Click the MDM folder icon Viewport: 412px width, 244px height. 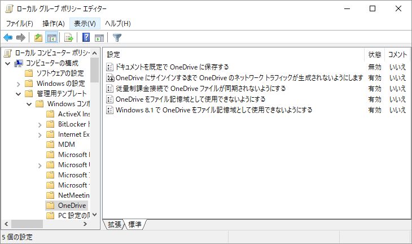[x=50, y=145]
